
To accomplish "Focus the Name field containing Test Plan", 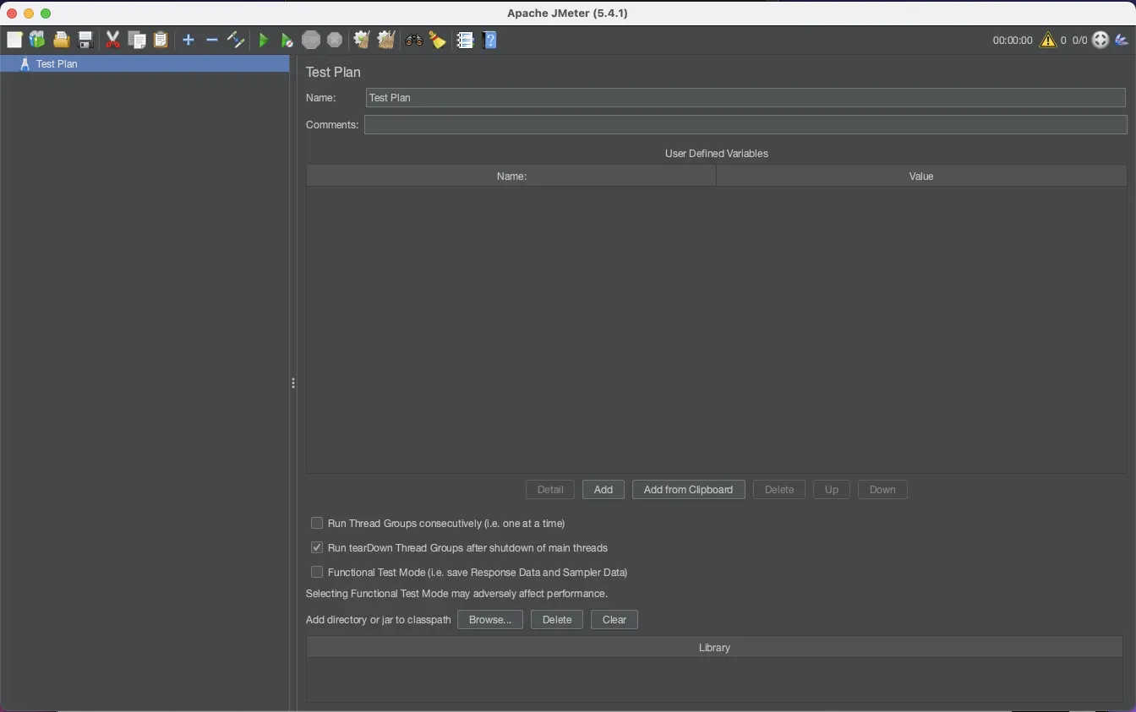I will 745,98.
